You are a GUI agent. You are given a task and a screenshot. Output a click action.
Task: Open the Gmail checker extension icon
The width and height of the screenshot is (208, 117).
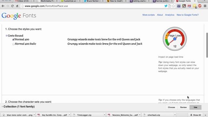(x=189, y=6)
